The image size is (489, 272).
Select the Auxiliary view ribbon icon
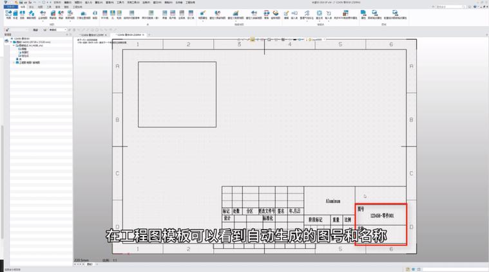(x=31, y=14)
